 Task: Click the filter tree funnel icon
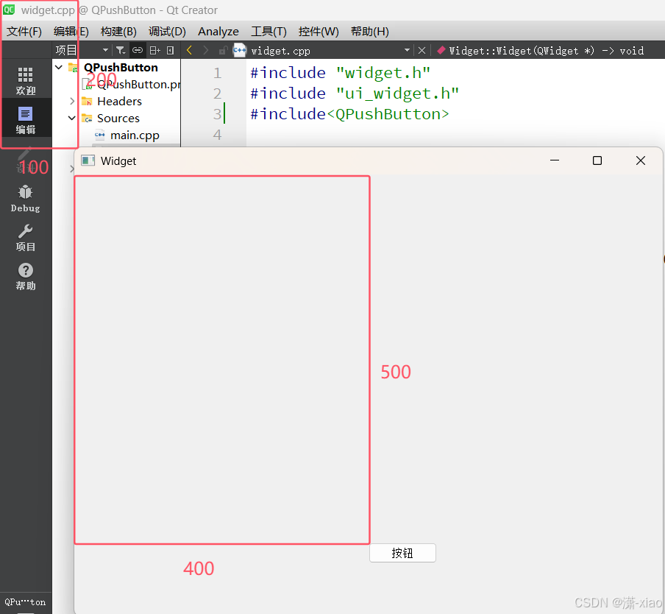[121, 51]
